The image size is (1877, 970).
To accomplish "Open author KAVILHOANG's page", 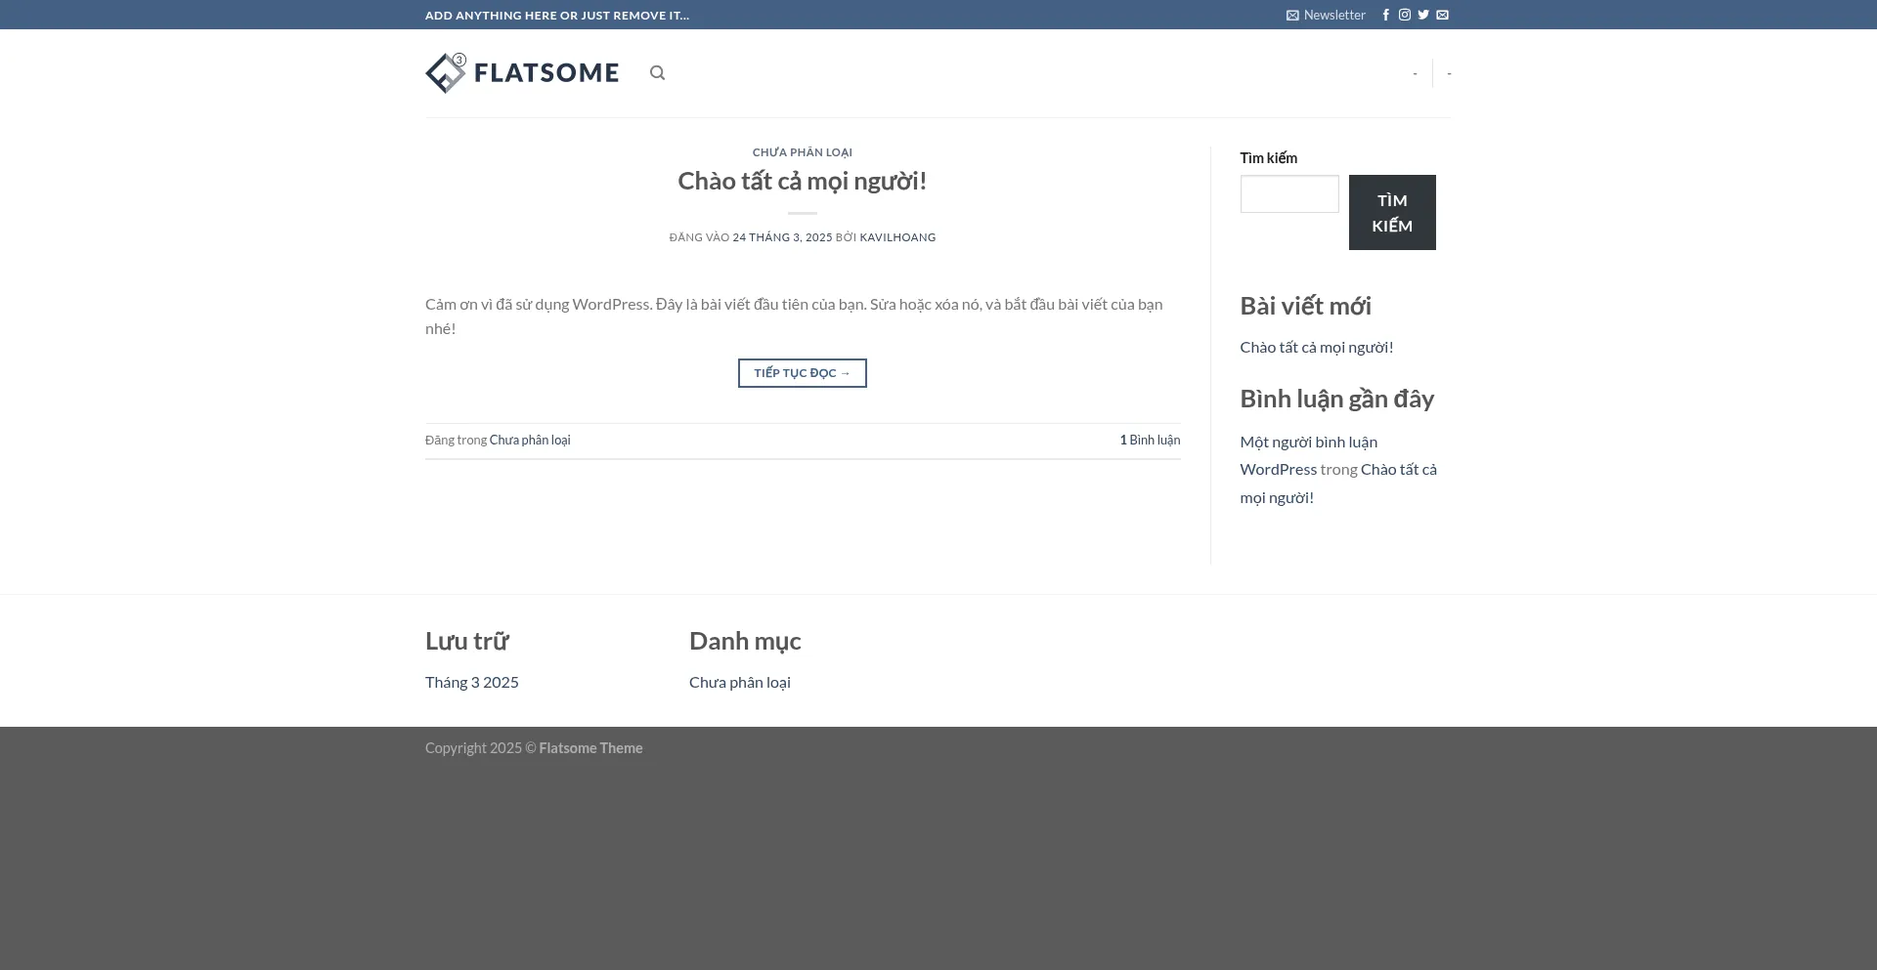I will click(x=897, y=237).
